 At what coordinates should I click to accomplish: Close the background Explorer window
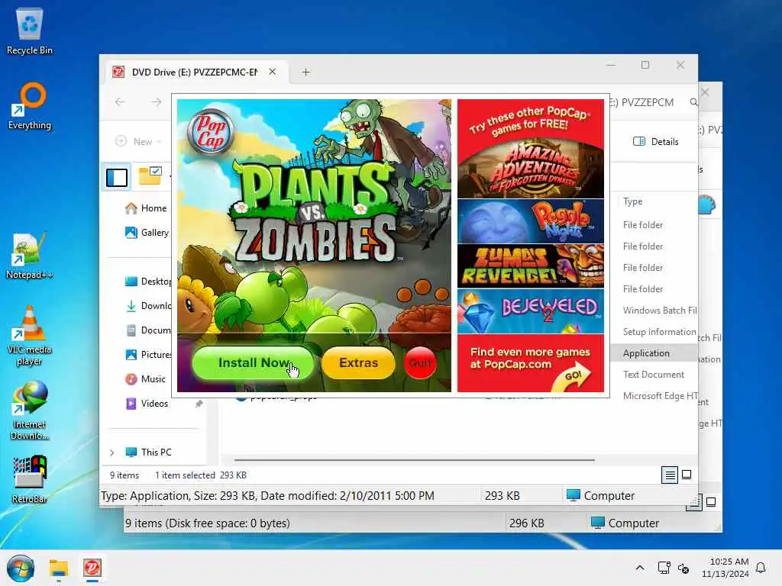(705, 92)
